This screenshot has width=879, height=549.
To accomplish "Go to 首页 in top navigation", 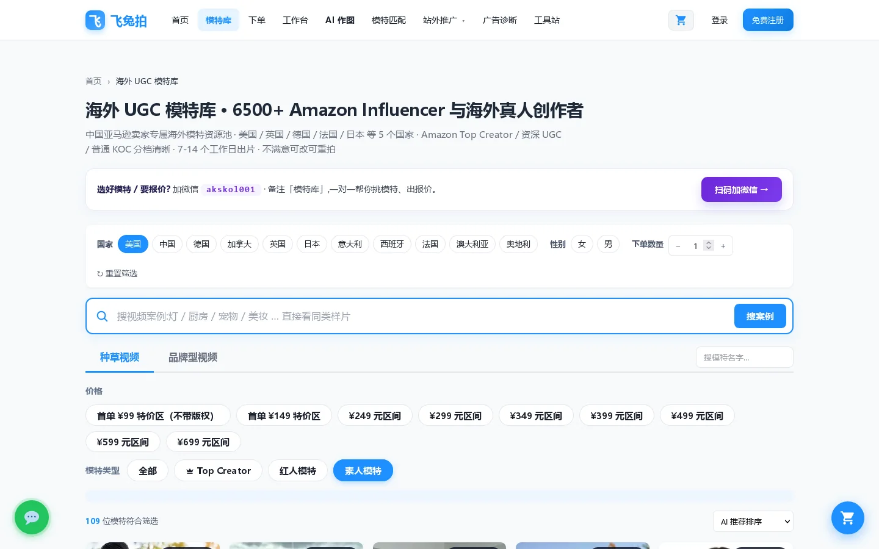I will (x=180, y=20).
